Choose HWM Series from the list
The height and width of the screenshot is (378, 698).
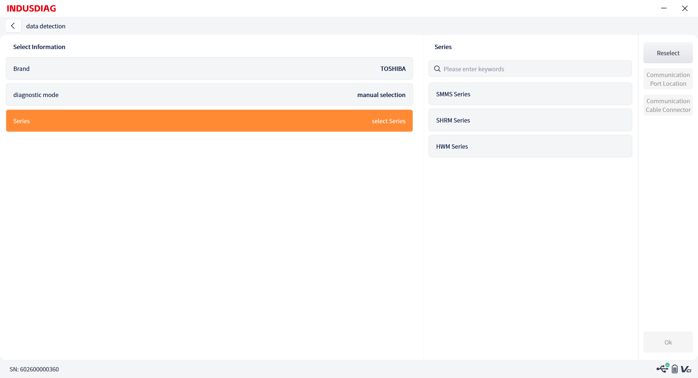coord(530,146)
